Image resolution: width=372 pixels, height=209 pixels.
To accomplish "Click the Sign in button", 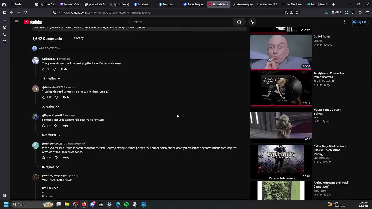I will (359, 22).
